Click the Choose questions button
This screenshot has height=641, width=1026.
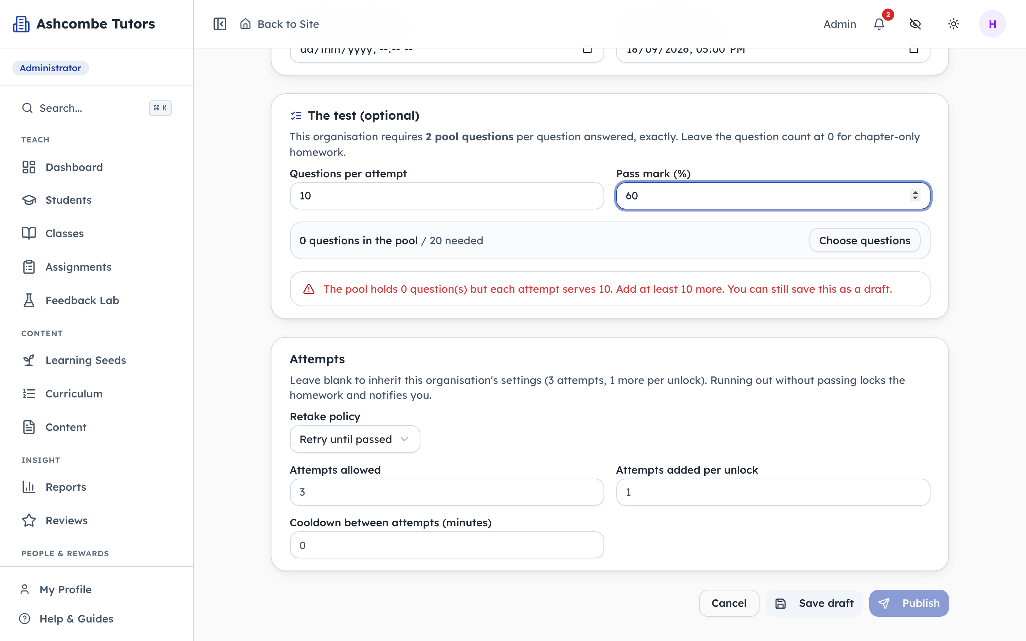click(865, 240)
